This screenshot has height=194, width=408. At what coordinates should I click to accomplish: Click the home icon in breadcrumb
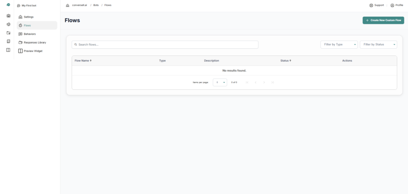[67, 5]
